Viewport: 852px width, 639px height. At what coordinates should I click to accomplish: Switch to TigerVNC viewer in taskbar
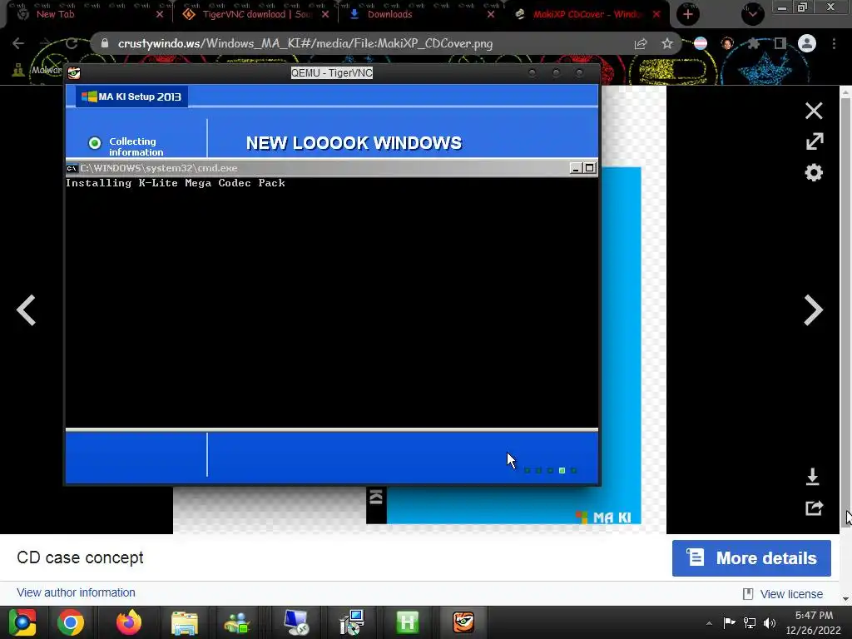(463, 622)
